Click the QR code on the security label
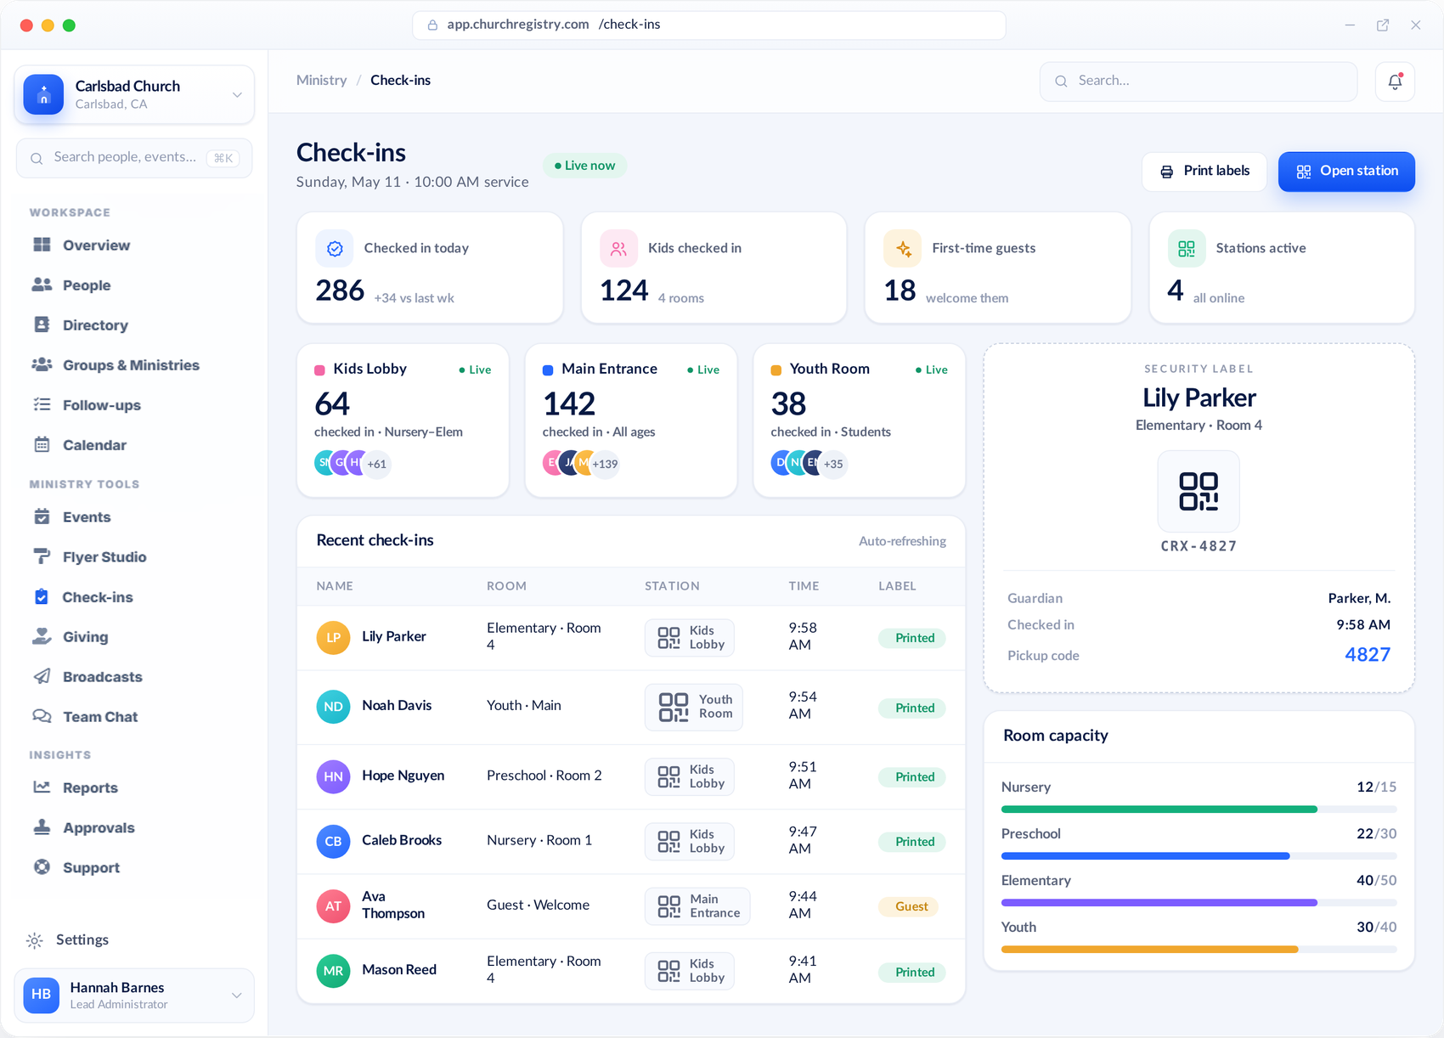This screenshot has height=1038, width=1444. point(1199,492)
